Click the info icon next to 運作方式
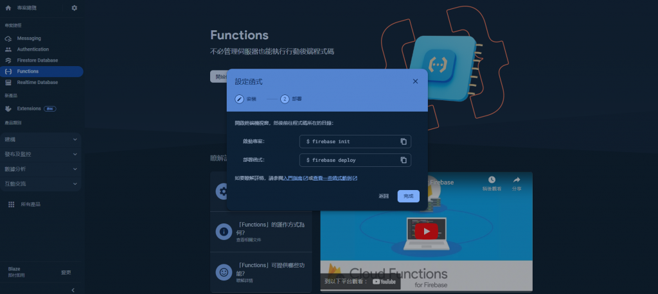Image resolution: width=658 pixels, height=294 pixels. pos(224,232)
